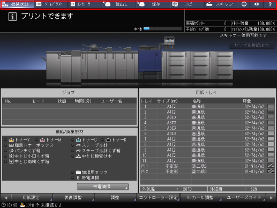
Task: Open コントローラー設定
Action: click(x=158, y=197)
